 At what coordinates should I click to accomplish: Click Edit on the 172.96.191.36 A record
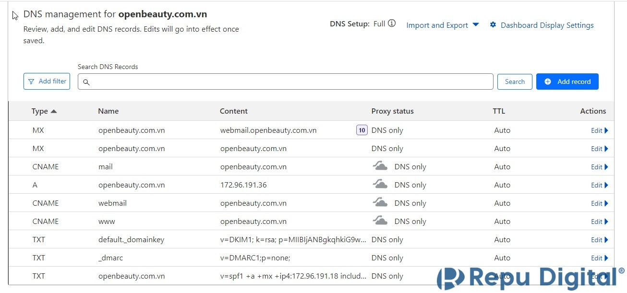click(599, 185)
